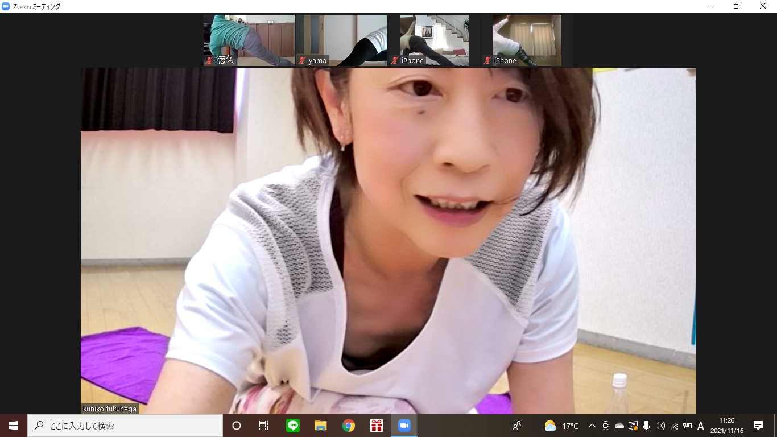
Task: Restore down the Zoom meeting window
Action: click(737, 6)
